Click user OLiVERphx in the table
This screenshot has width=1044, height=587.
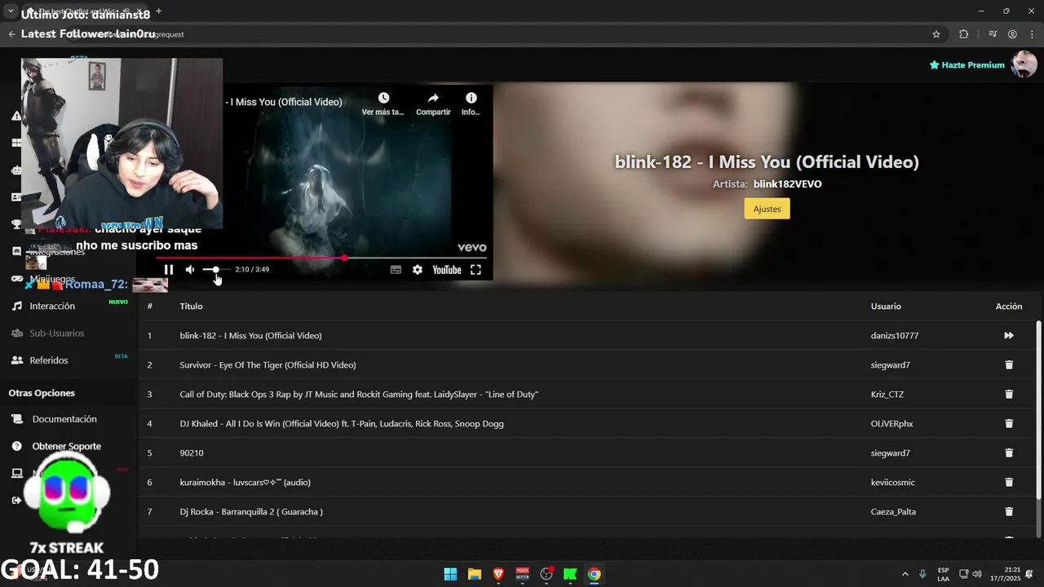(x=891, y=423)
